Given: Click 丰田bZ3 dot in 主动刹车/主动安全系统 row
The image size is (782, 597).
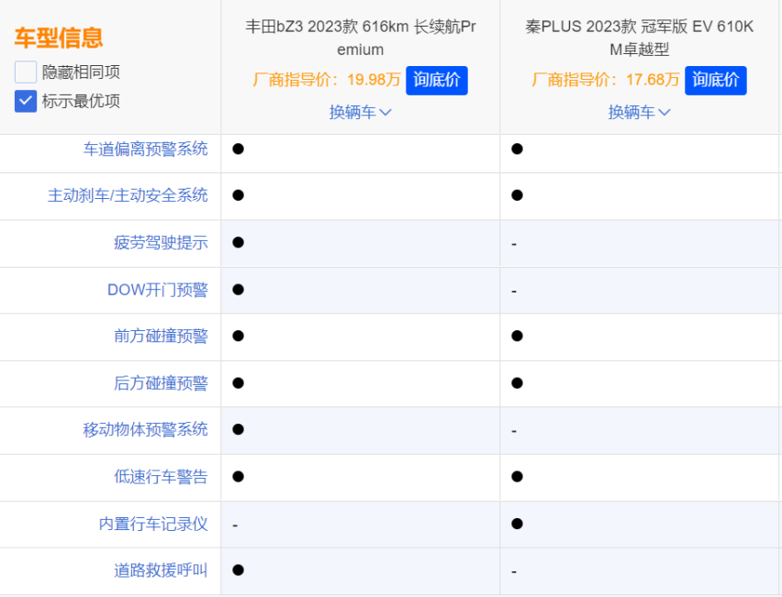Looking at the screenshot, I should coord(238,195).
